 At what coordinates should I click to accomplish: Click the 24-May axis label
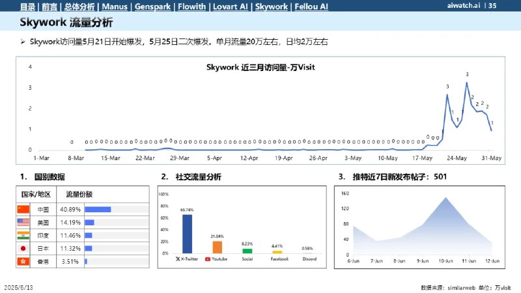pos(457,158)
